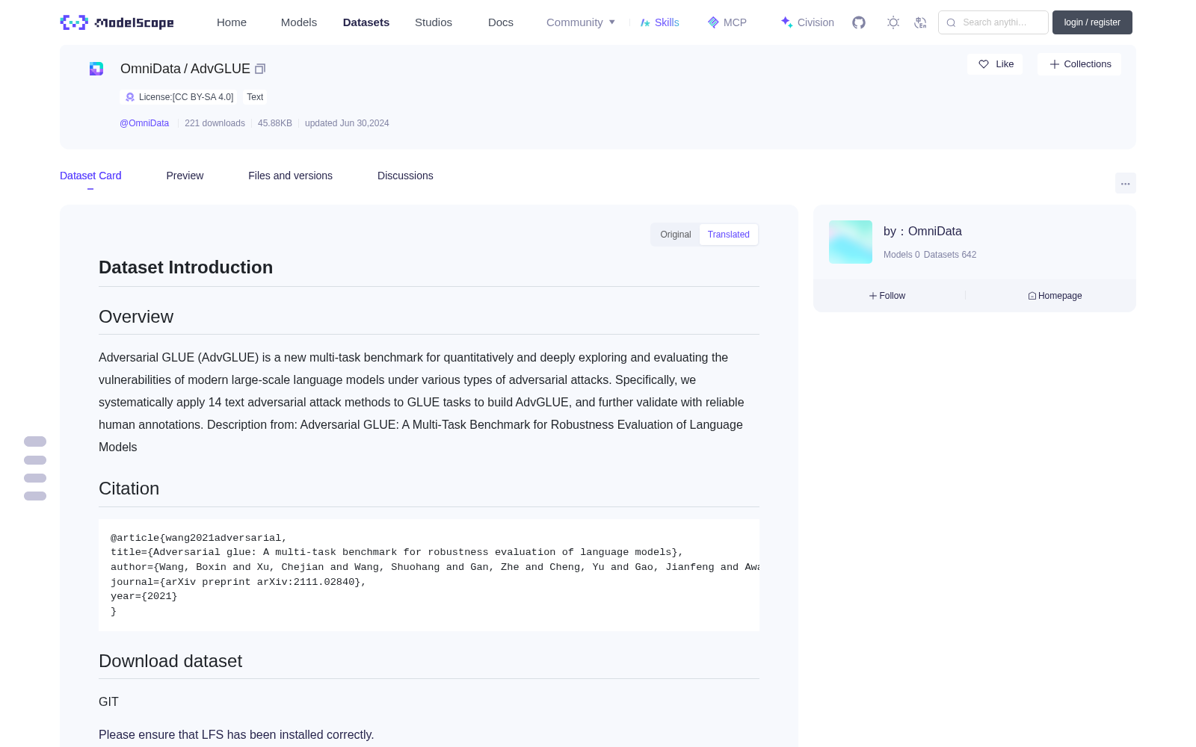Viewport: 1196px width, 747px height.
Task: Click the 'year={2021}' citation line
Action: point(144,596)
